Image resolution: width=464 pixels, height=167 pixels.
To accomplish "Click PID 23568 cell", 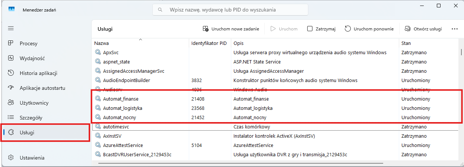I will click(x=198, y=108).
